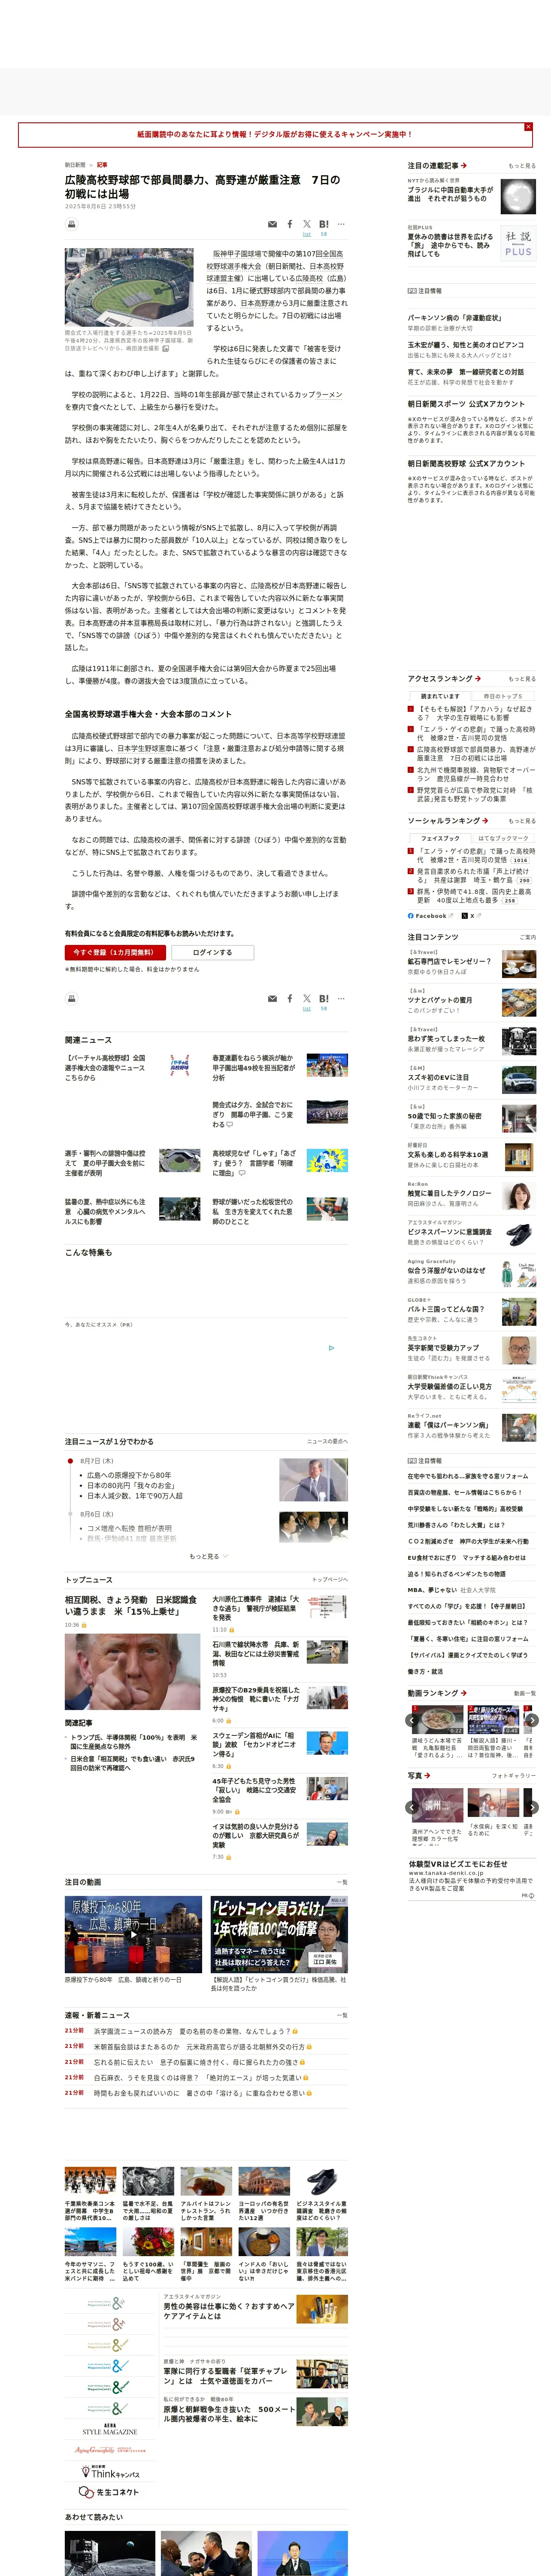Open the bottom more-share ellipsis menu

(341, 998)
